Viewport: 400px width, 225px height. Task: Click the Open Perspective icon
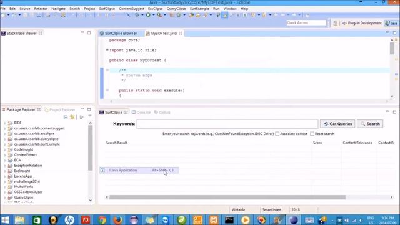click(335, 23)
